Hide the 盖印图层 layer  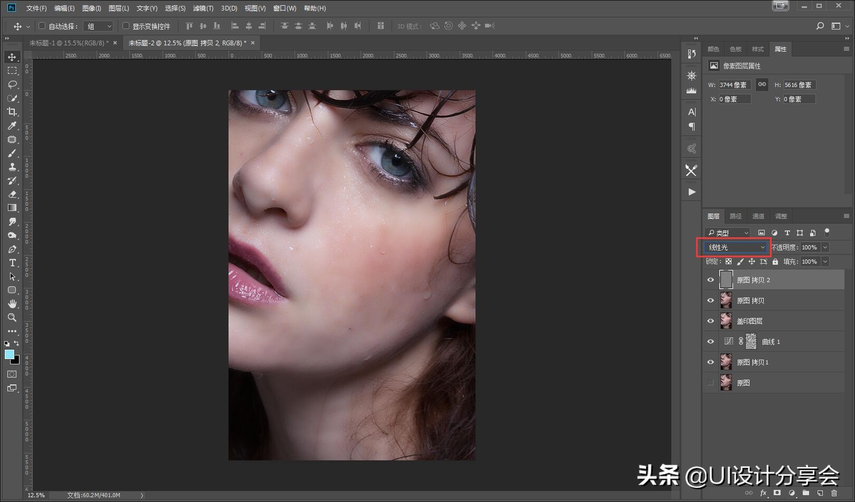click(x=710, y=321)
